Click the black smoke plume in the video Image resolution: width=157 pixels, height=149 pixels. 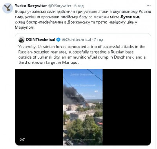click(x=73, y=95)
